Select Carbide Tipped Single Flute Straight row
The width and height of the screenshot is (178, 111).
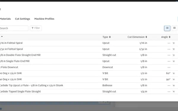89,91
